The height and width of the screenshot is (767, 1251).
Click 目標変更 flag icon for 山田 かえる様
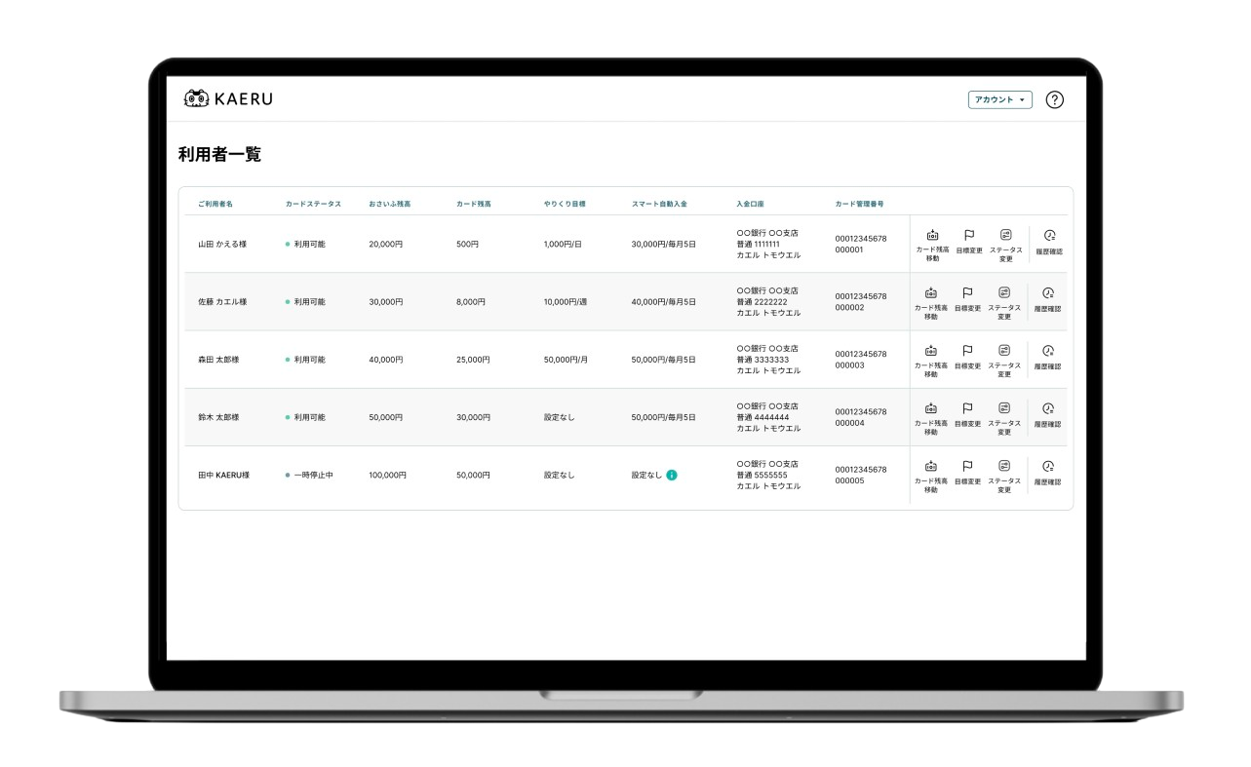click(x=967, y=236)
